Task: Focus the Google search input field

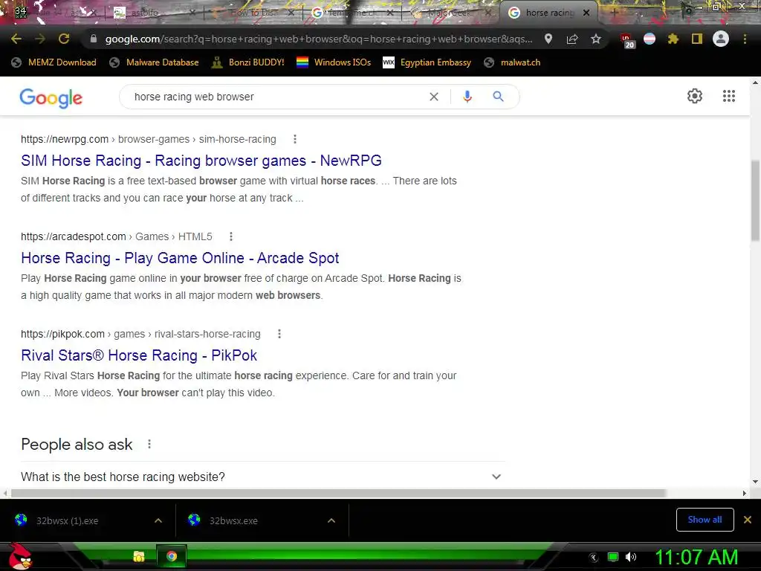Action: [x=276, y=97]
